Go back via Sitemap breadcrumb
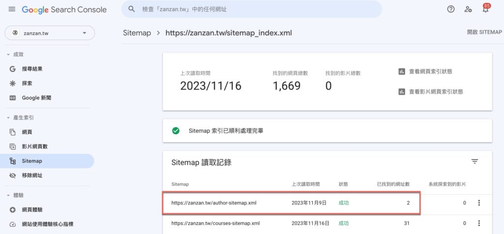 pyautogui.click(x=137, y=33)
